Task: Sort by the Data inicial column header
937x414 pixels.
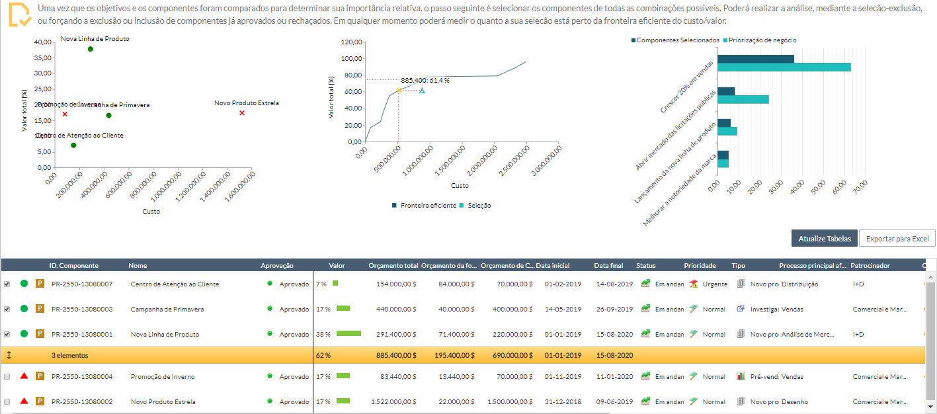Action: point(552,265)
